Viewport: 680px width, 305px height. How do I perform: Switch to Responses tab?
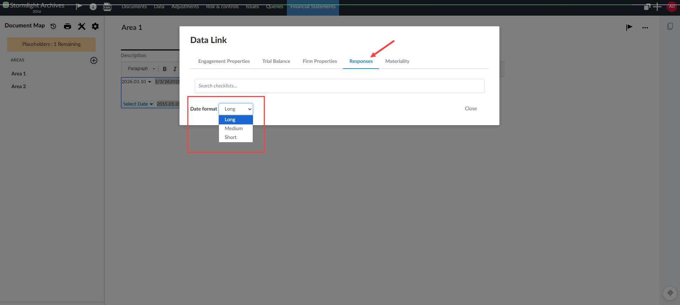(361, 61)
